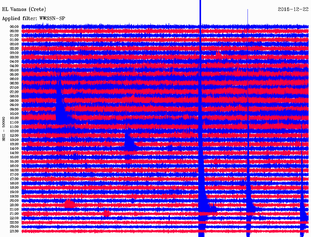Screen dimensions: 311x237
Task: Click the 21:00 time label
Action: click(x=14, y=209)
